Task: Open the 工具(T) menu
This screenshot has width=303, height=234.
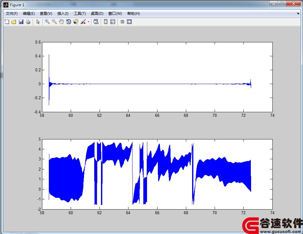Action: [x=80, y=14]
